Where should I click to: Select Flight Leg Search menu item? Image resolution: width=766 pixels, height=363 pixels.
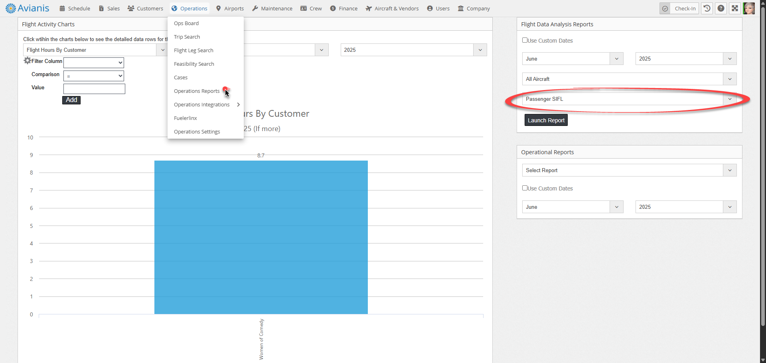tap(205, 50)
